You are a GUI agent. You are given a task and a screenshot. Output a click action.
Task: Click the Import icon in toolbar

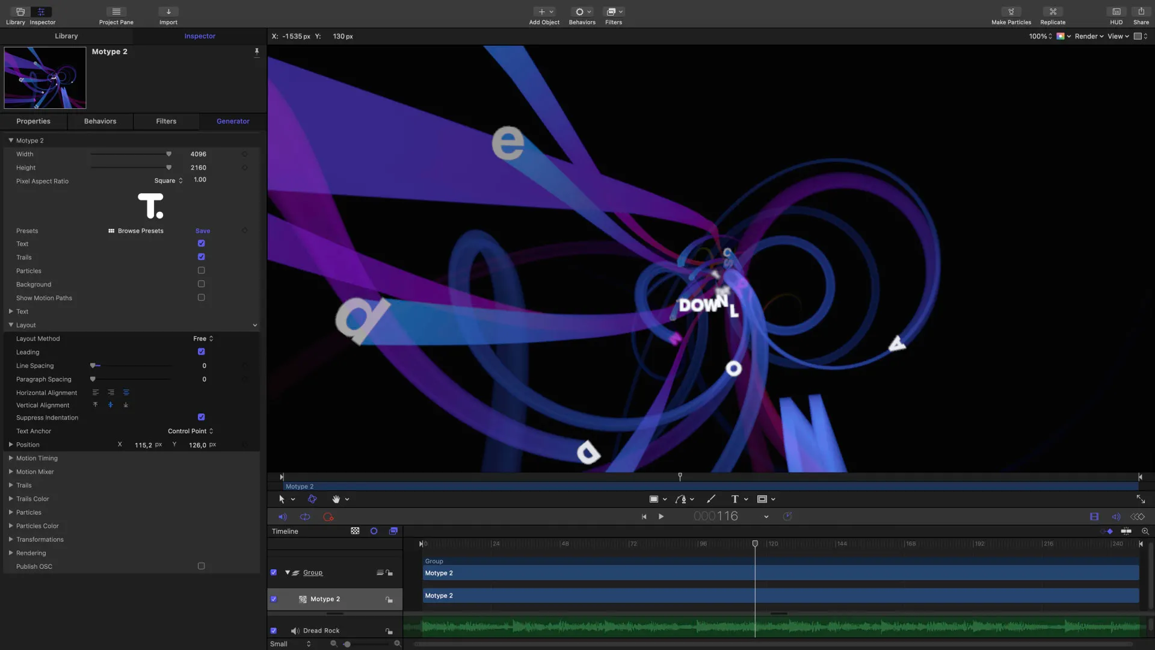(168, 12)
